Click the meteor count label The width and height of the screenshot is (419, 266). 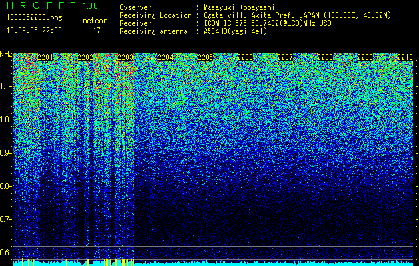95,21
